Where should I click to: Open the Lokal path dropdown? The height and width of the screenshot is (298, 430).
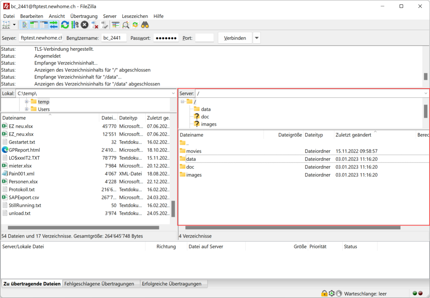point(173,93)
